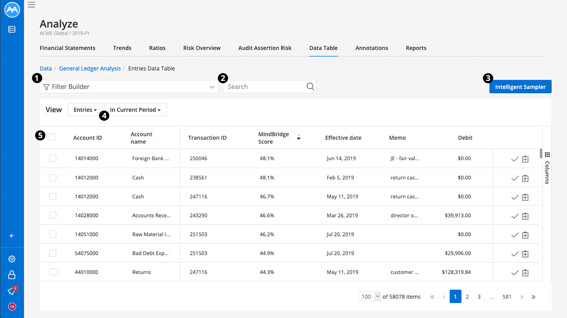Add annotation to account 14014000 row
567x318 pixels.
(x=525, y=159)
